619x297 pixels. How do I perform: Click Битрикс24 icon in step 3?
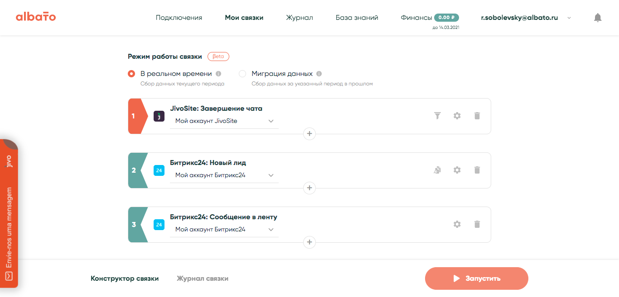click(x=159, y=225)
